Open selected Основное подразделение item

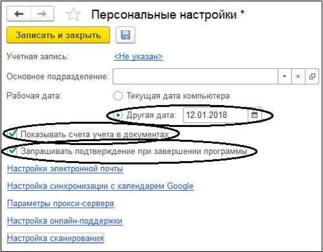312,76
